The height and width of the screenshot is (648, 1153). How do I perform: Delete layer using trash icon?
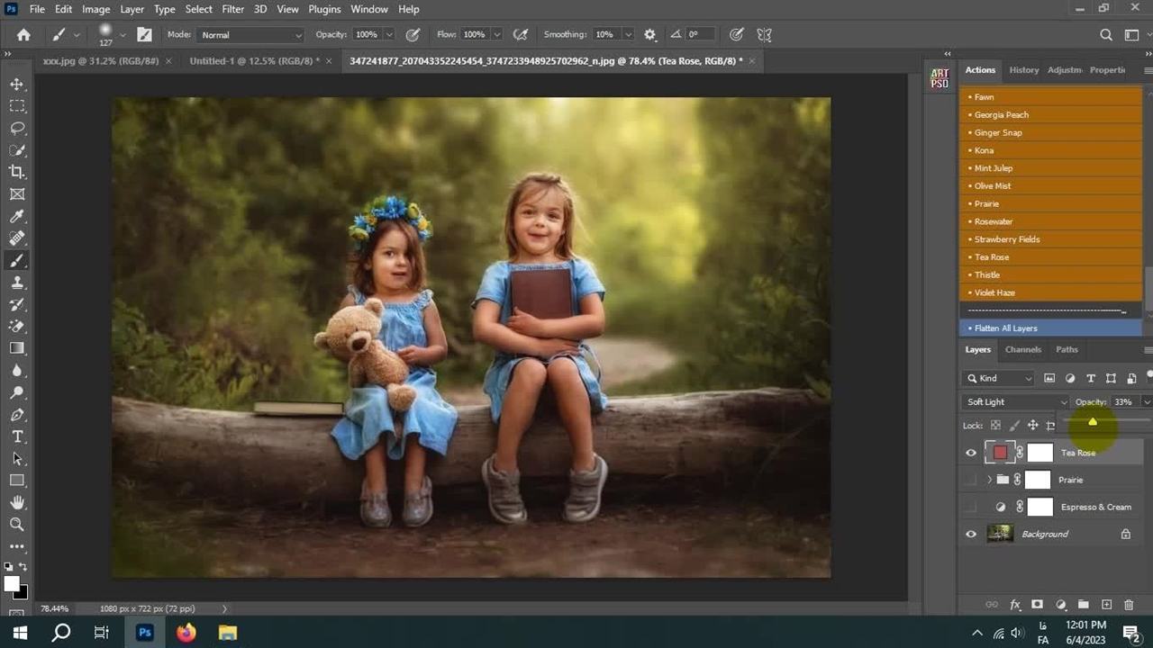coord(1129,605)
